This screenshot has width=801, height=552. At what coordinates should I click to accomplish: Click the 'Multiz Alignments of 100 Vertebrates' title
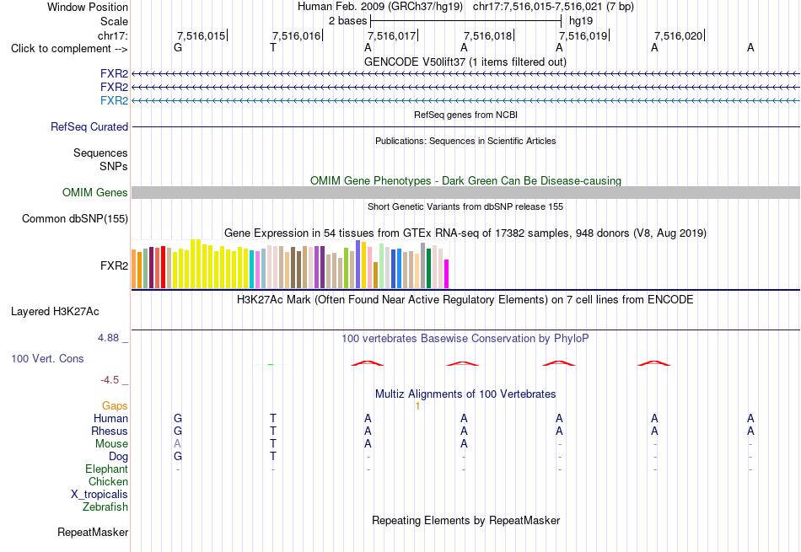click(465, 394)
